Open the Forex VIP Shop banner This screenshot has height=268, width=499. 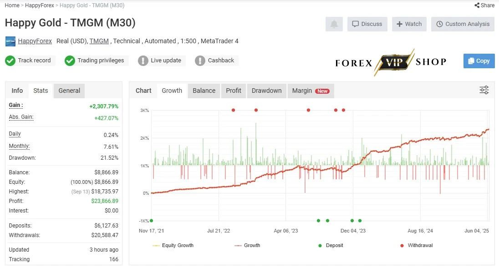point(391,62)
